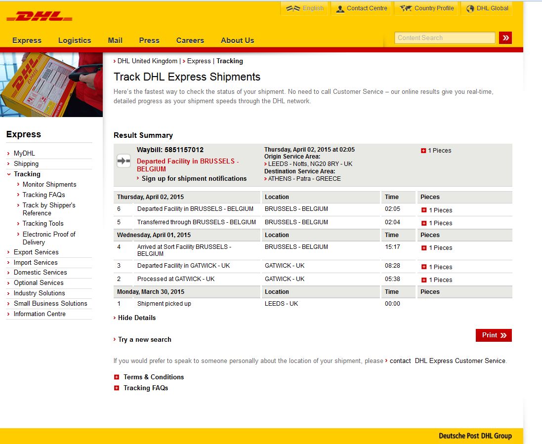Open the Logistics main menu

[x=75, y=40]
